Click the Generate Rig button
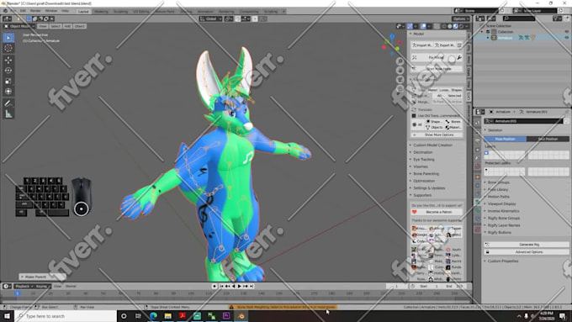 (x=527, y=245)
